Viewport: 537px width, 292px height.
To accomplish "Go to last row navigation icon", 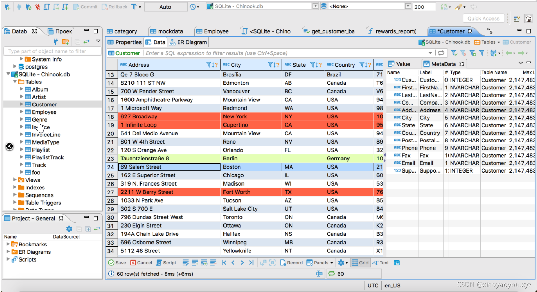I will point(251,263).
